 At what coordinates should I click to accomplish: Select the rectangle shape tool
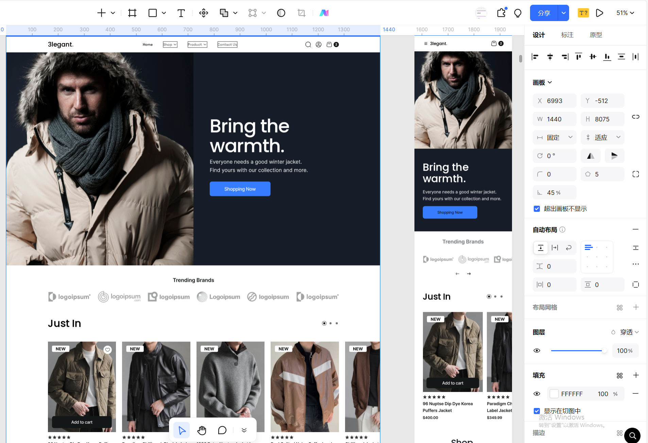[x=153, y=13]
